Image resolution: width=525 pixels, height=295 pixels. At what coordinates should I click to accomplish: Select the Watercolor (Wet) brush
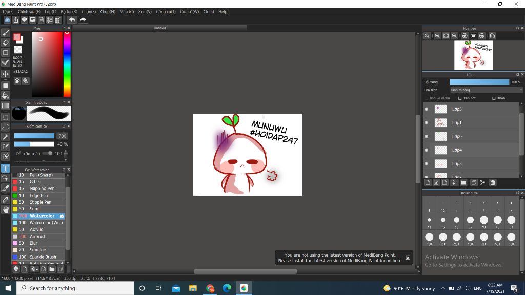(x=38, y=223)
